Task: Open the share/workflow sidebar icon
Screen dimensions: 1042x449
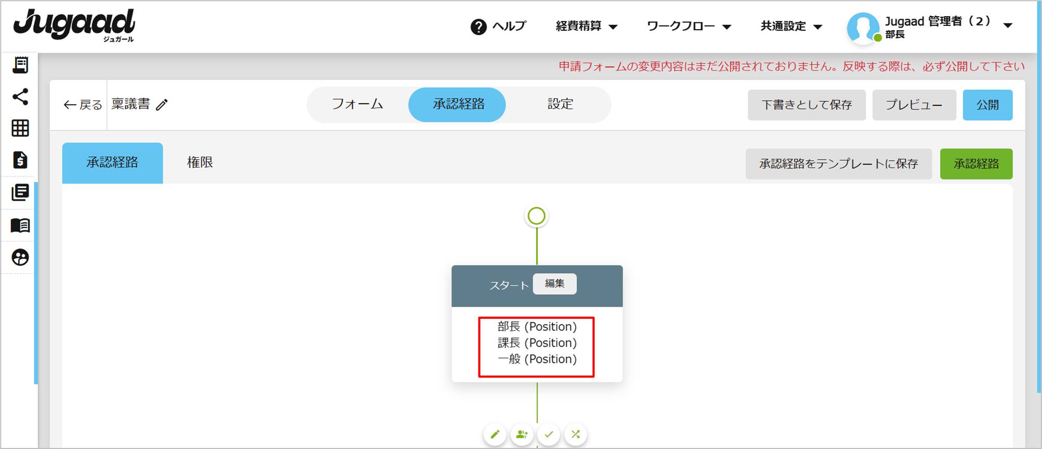Action: pyautogui.click(x=20, y=97)
